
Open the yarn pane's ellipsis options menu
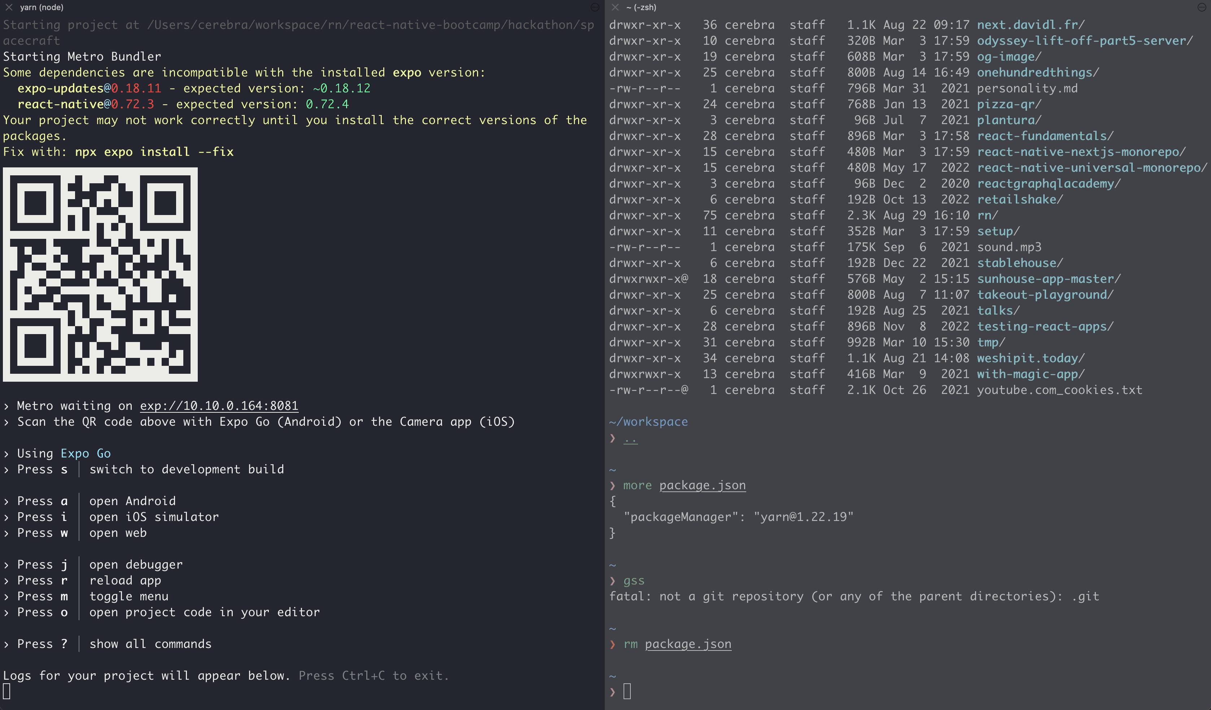coord(594,7)
